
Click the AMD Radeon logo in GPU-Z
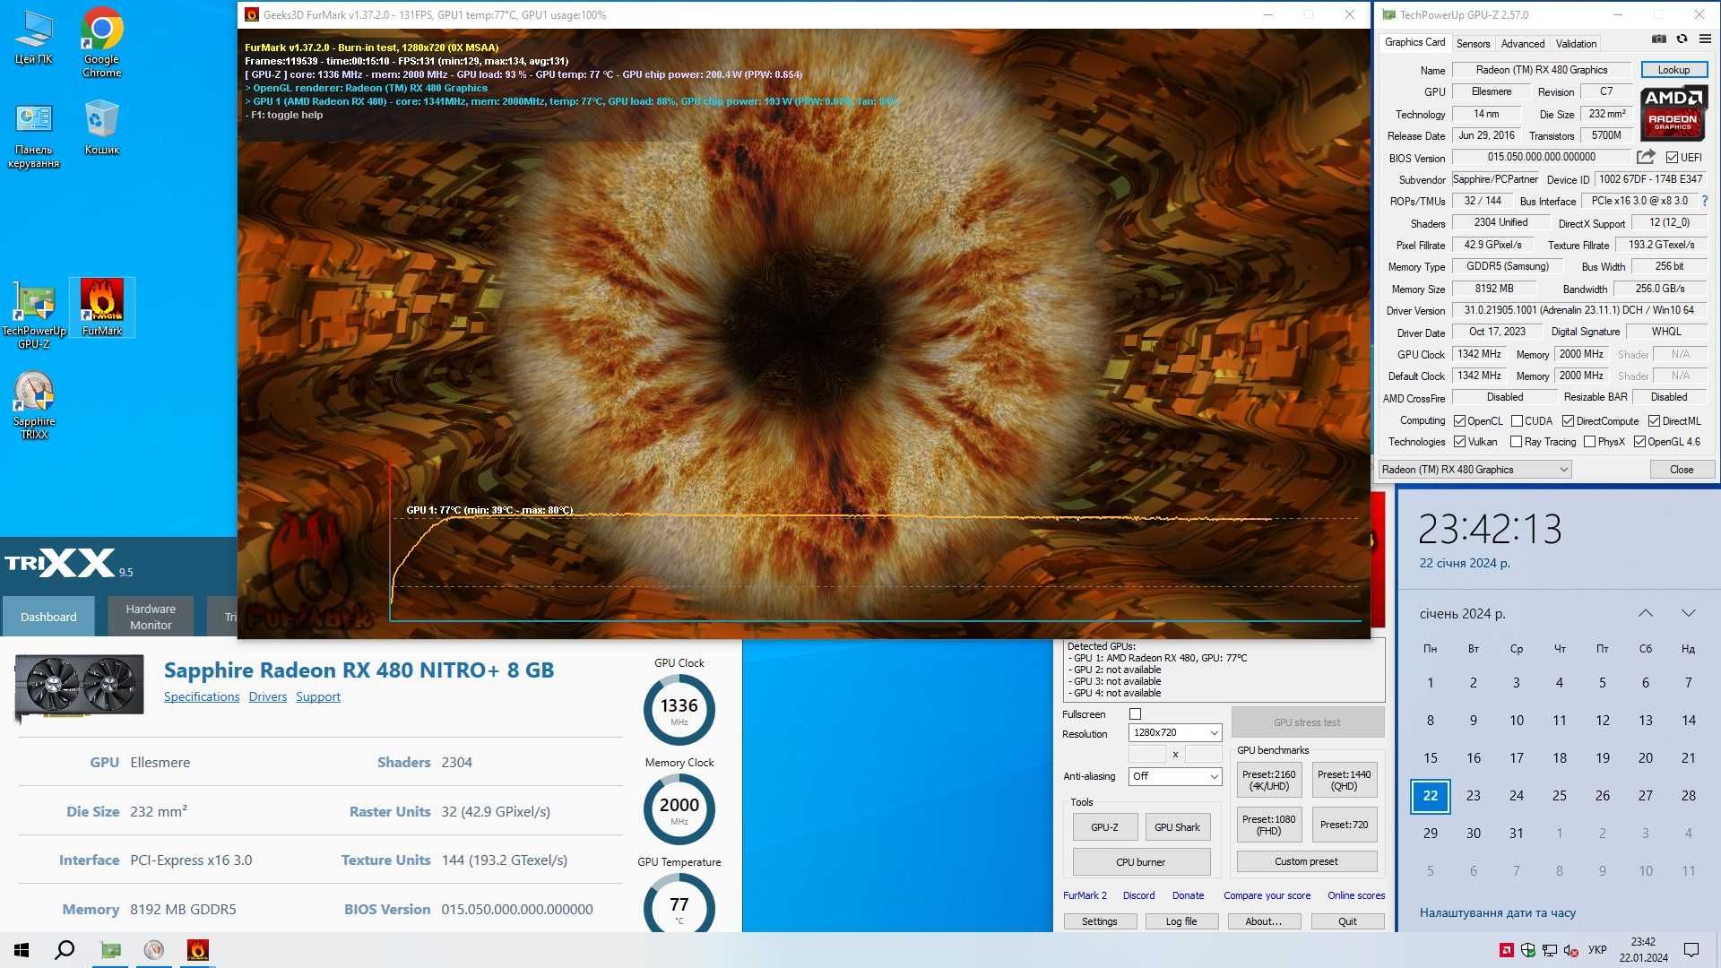coord(1673,113)
